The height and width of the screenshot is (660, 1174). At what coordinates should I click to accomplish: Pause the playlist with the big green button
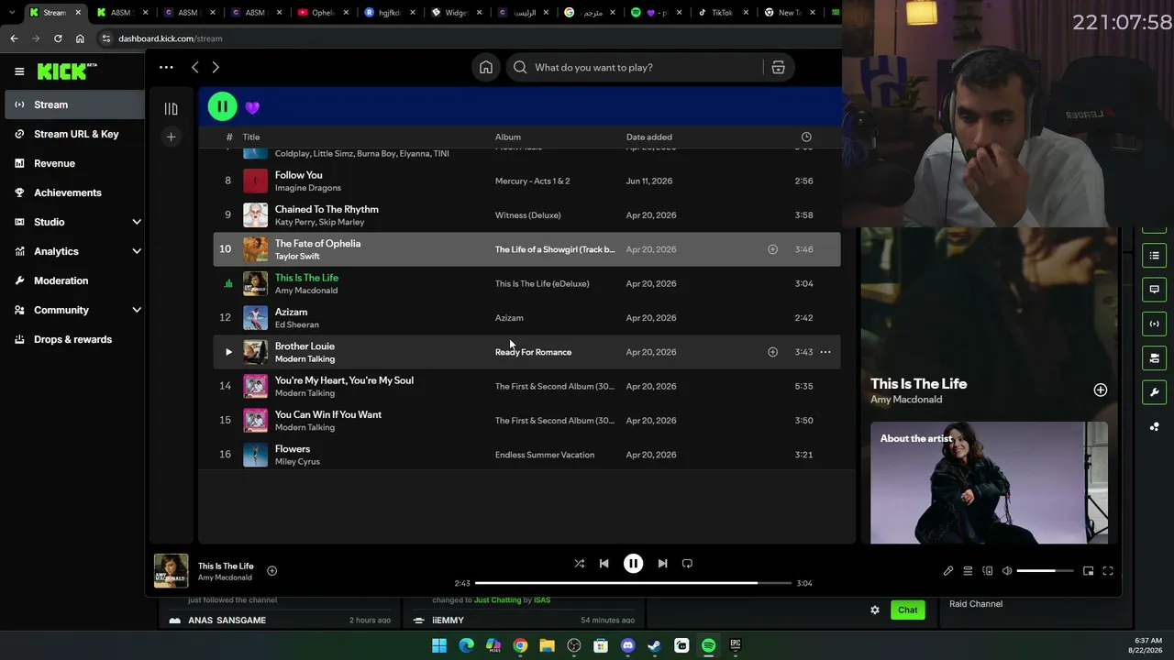pos(222,106)
